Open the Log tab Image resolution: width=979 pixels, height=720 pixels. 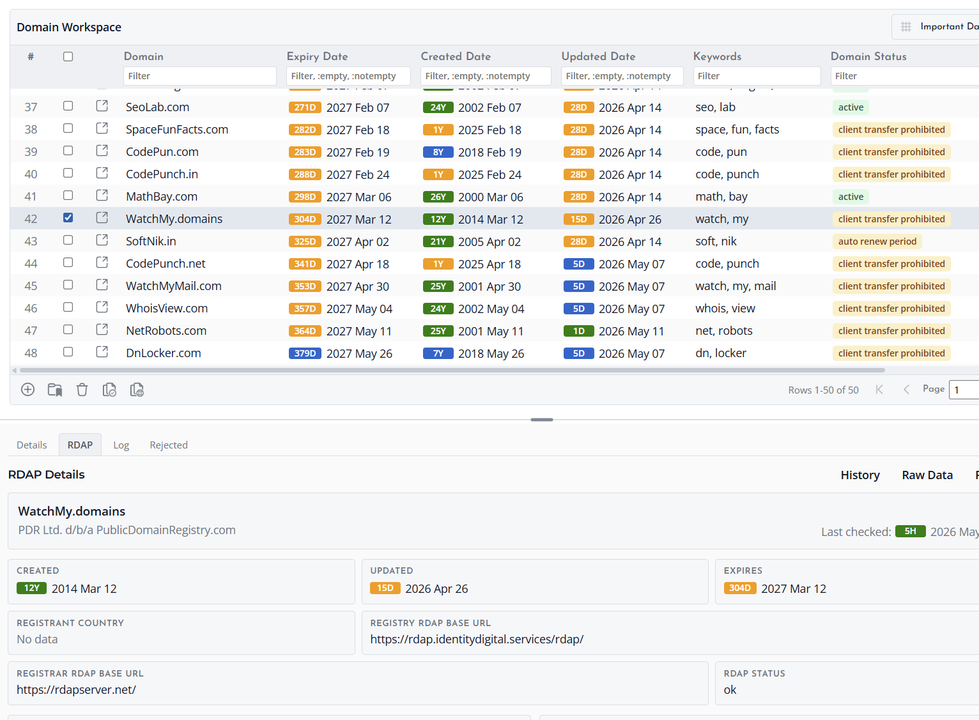[121, 445]
